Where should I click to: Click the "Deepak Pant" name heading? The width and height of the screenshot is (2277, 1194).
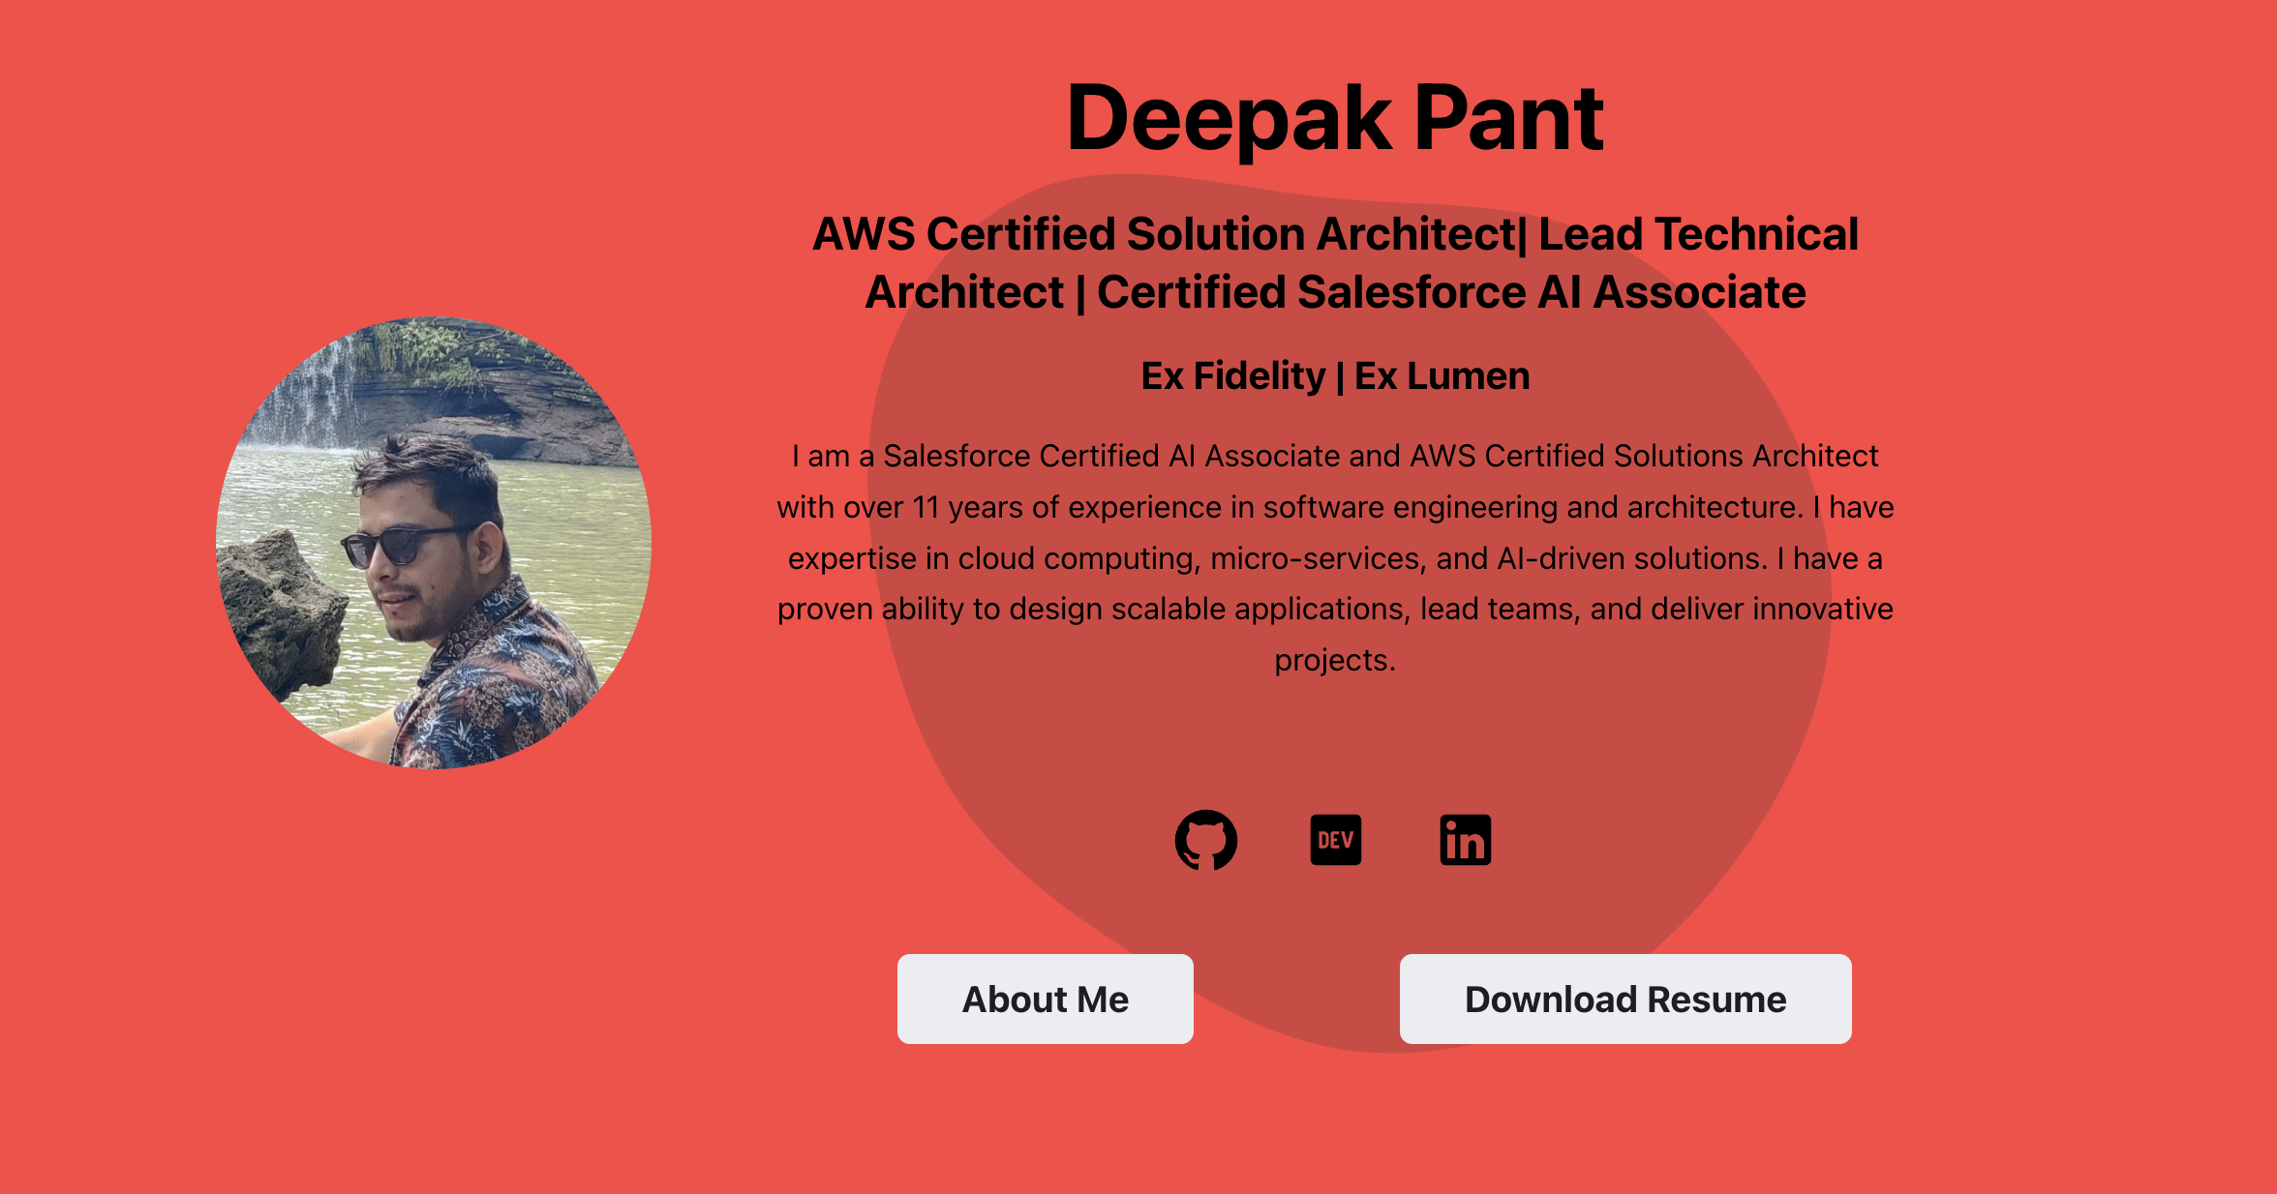point(1335,117)
